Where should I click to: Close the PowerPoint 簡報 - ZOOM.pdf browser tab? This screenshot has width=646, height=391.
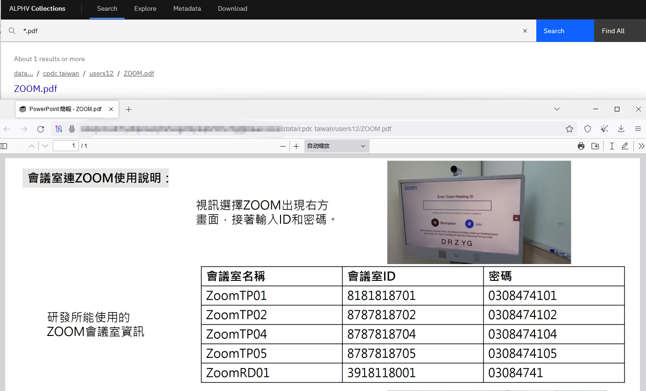coord(111,109)
